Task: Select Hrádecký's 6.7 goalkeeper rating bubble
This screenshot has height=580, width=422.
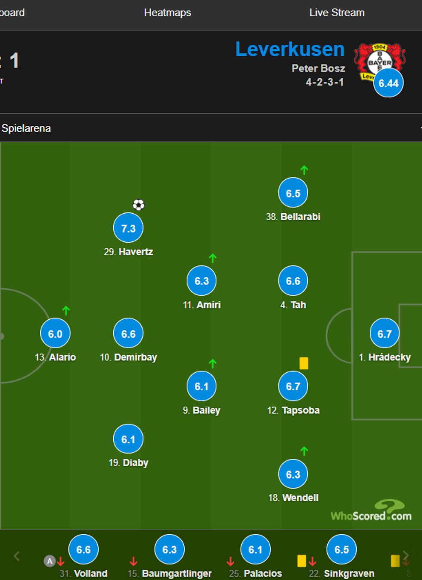Action: point(385,334)
